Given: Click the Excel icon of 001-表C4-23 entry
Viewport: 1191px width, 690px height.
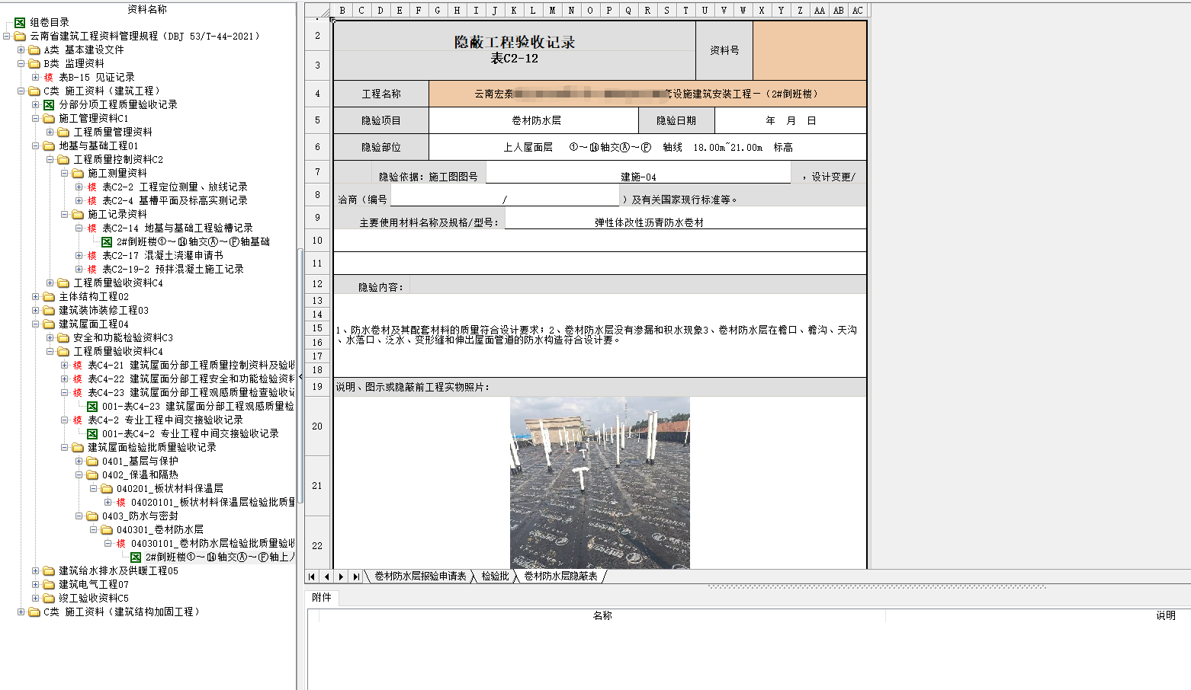Looking at the screenshot, I should [92, 407].
